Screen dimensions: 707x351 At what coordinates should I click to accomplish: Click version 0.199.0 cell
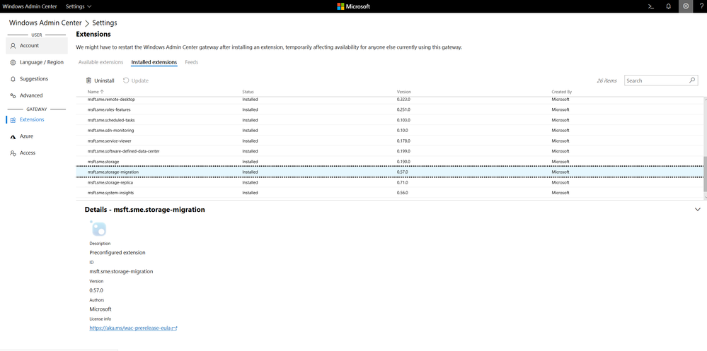403,151
